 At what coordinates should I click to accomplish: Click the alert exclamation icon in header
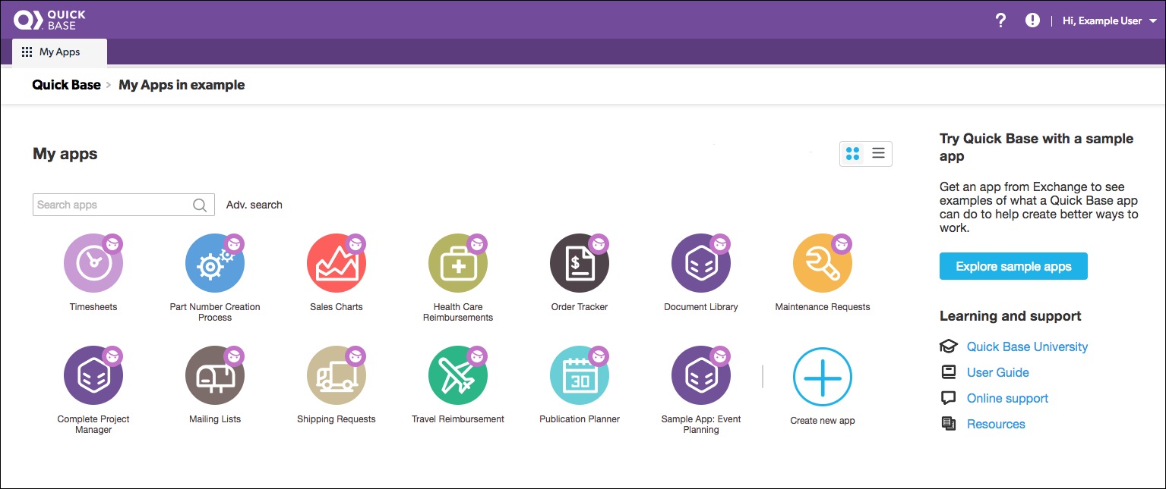pyautogui.click(x=1032, y=20)
